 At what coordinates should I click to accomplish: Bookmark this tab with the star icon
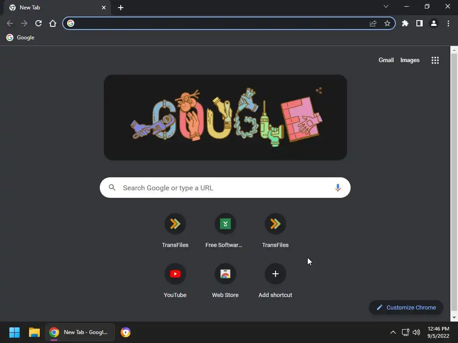coord(387,23)
